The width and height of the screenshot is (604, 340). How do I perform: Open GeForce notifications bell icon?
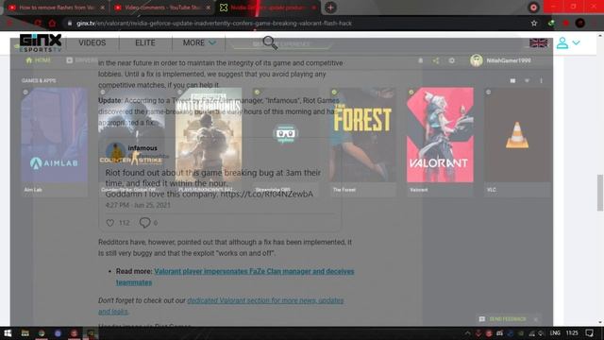click(x=420, y=60)
